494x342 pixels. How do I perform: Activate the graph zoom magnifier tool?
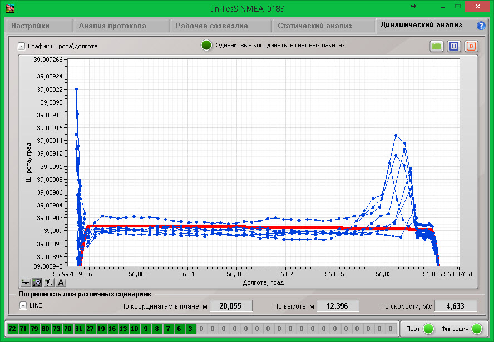(x=37, y=282)
